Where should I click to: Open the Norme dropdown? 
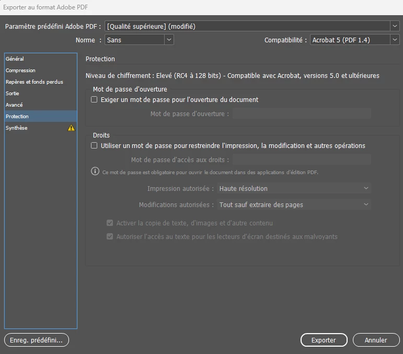(x=139, y=40)
